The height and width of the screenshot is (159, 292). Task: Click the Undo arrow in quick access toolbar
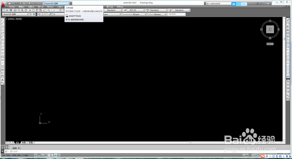pos(33,3)
